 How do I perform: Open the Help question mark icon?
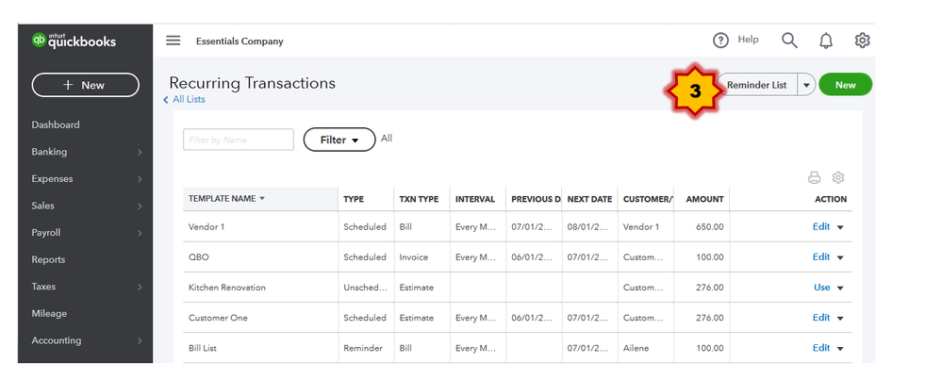(721, 41)
